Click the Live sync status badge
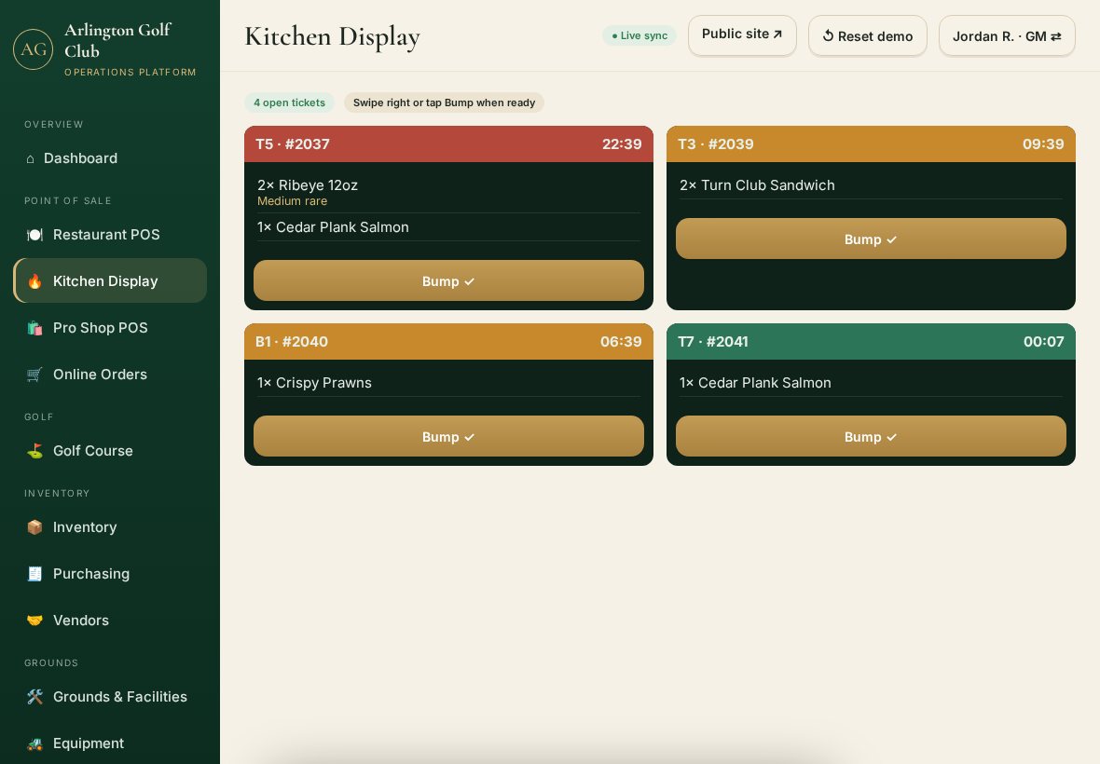 [639, 35]
